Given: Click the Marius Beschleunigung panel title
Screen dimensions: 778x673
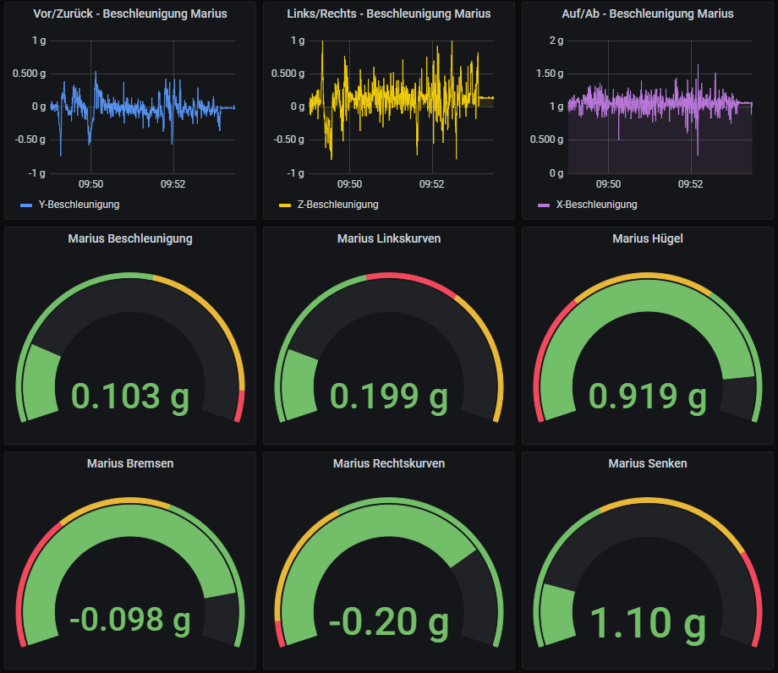Looking at the screenshot, I should click(x=130, y=238).
